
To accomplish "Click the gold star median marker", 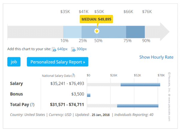I will coord(97,31).
